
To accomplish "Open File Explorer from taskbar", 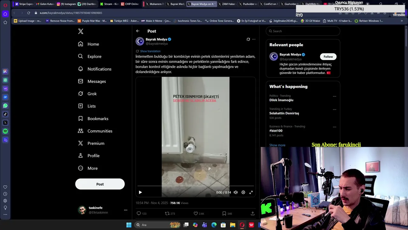I will pyautogui.click(x=233, y=225).
